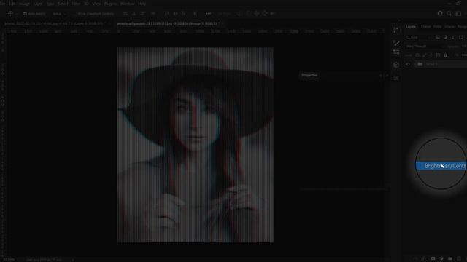
Task: Select the Move tool icon in options bar
Action: (10, 13)
